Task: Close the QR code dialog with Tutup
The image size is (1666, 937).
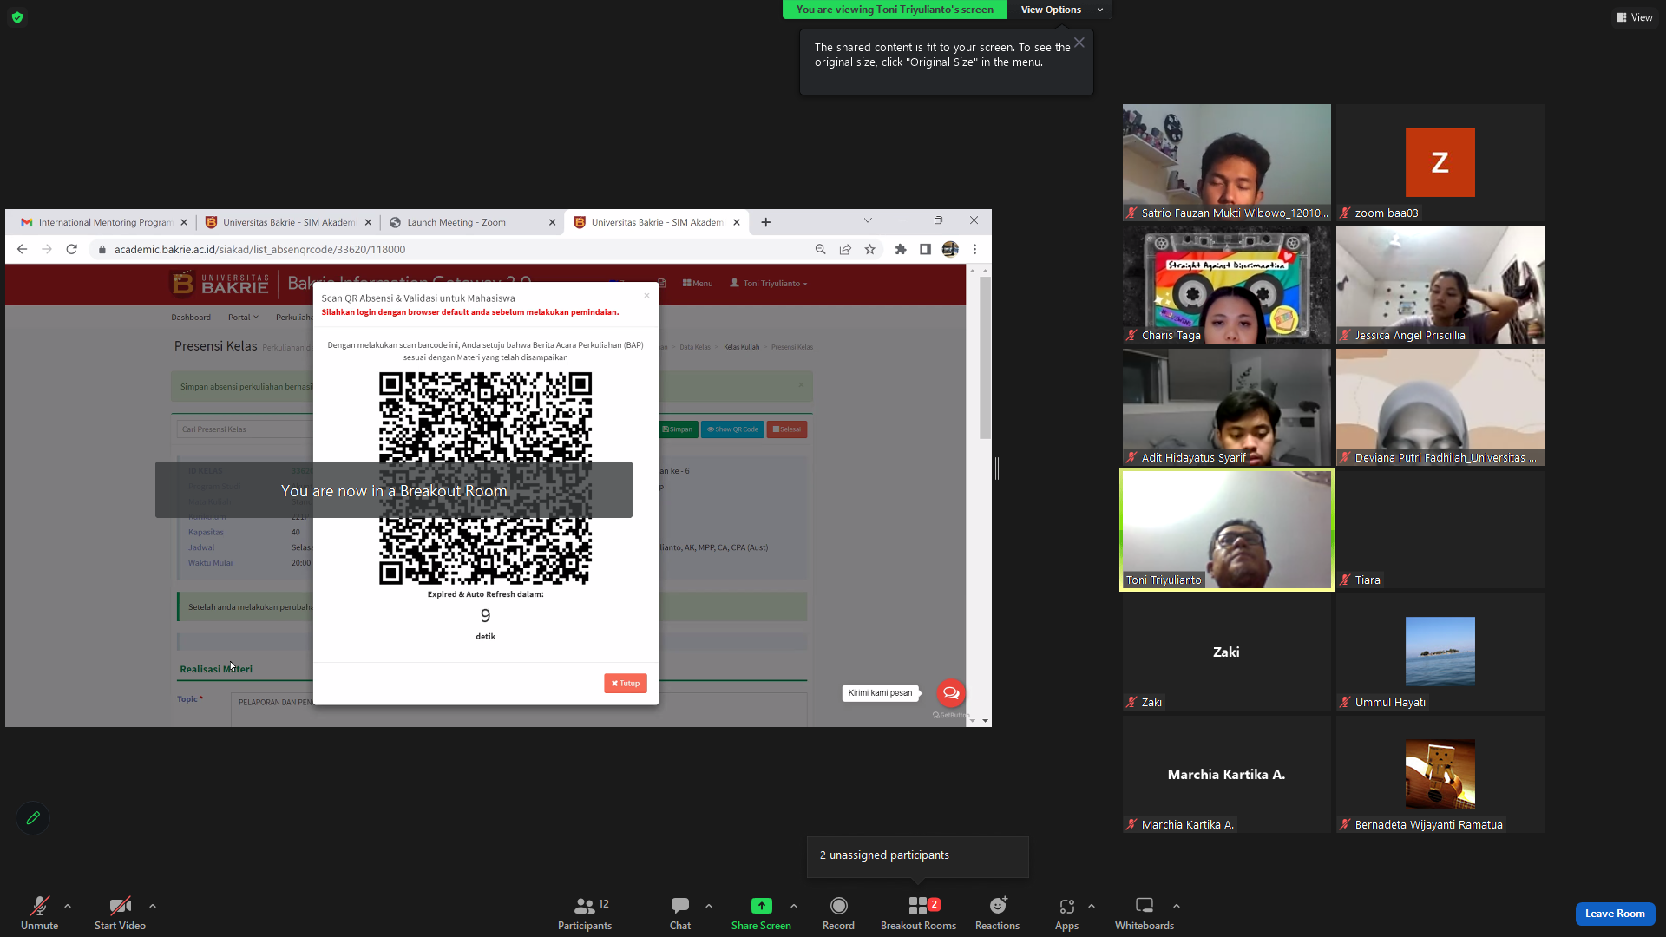Action: [625, 684]
